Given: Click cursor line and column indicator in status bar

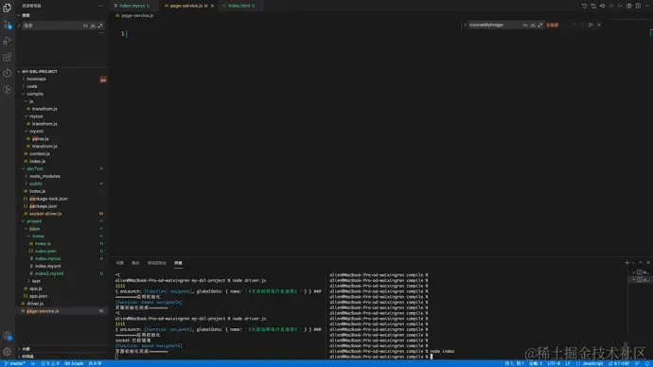Looking at the screenshot, I should pos(514,363).
